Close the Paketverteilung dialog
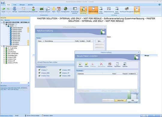Screen dimensions: 162x117 tap(139, 52)
